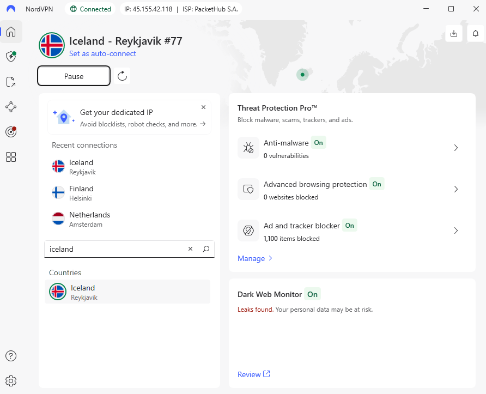486x394 pixels.
Task: Click the Finland flag icon
Action: click(58, 192)
